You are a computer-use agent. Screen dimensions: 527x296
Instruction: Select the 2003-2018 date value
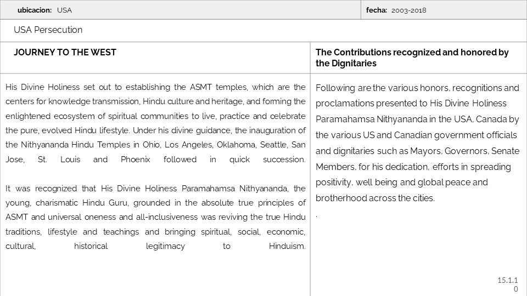pyautogui.click(x=409, y=10)
